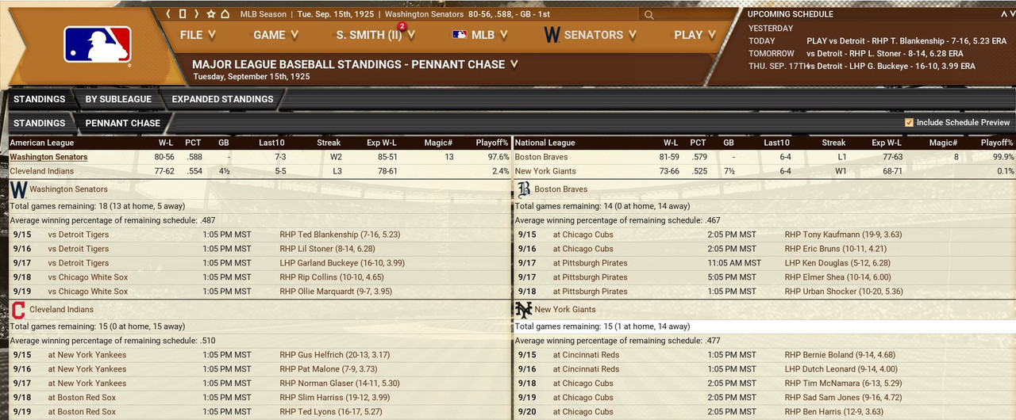This screenshot has width=1016, height=420.
Task: Click Ted Blankenship pitcher link
Action: [341, 235]
